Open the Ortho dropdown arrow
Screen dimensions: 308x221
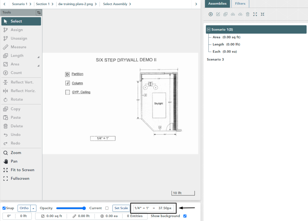click(34, 208)
